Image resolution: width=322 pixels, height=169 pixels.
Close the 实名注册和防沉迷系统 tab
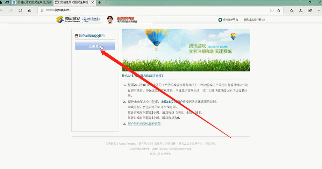point(93,2)
